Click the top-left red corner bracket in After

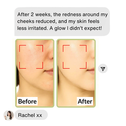(x=66, y=48)
